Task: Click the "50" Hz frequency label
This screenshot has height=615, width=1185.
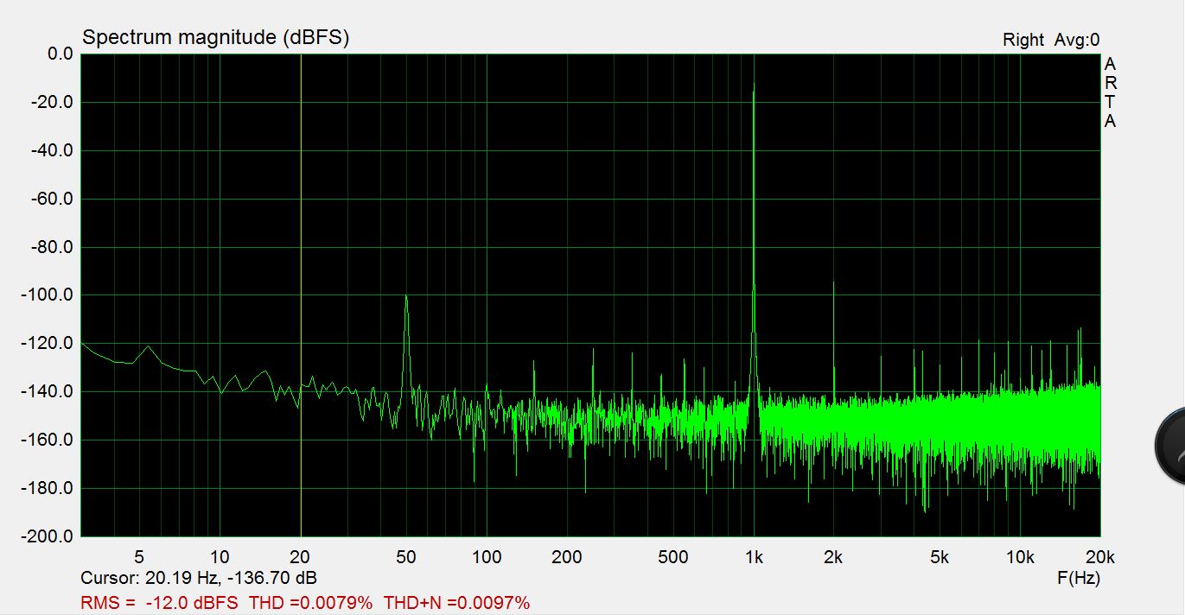Action: click(406, 557)
